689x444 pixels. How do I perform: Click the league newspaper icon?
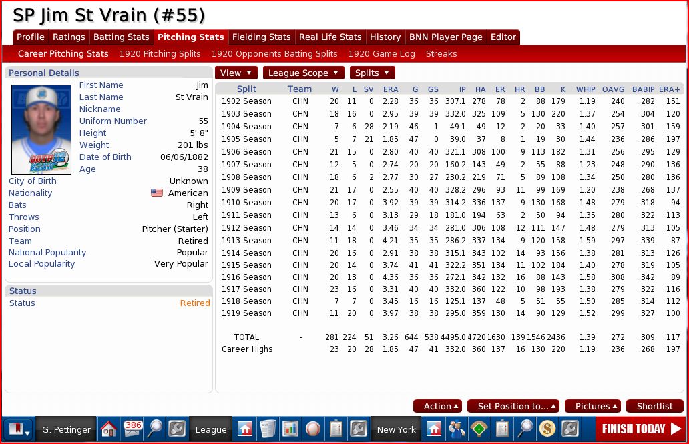[268, 429]
